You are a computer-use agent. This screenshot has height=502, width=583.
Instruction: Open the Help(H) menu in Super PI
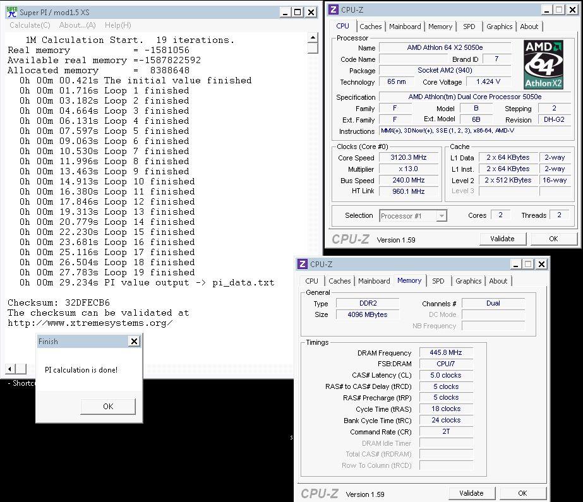[x=118, y=25]
